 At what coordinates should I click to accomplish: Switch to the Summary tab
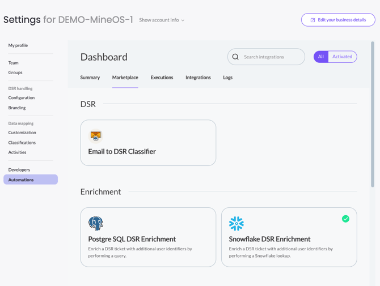[90, 78]
